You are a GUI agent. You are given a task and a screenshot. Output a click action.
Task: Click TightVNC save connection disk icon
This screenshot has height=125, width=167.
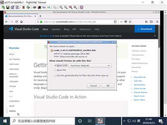tap(8, 7)
